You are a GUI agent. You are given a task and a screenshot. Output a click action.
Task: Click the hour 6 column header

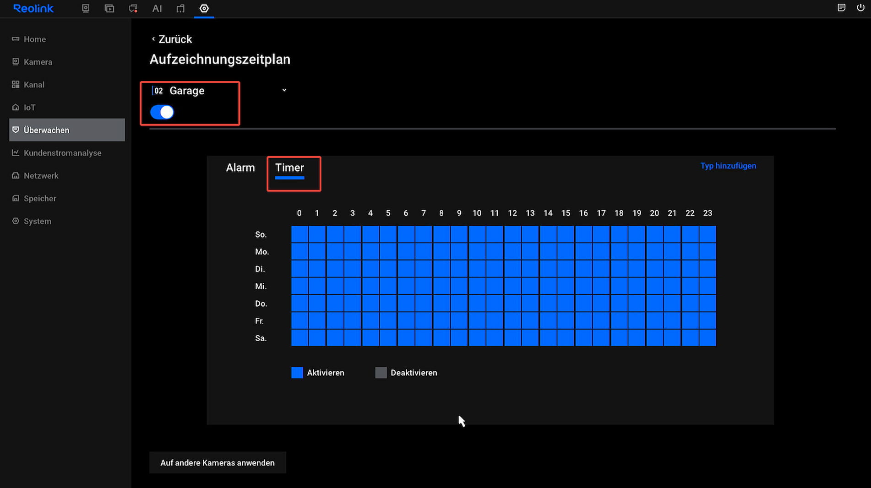pos(406,213)
